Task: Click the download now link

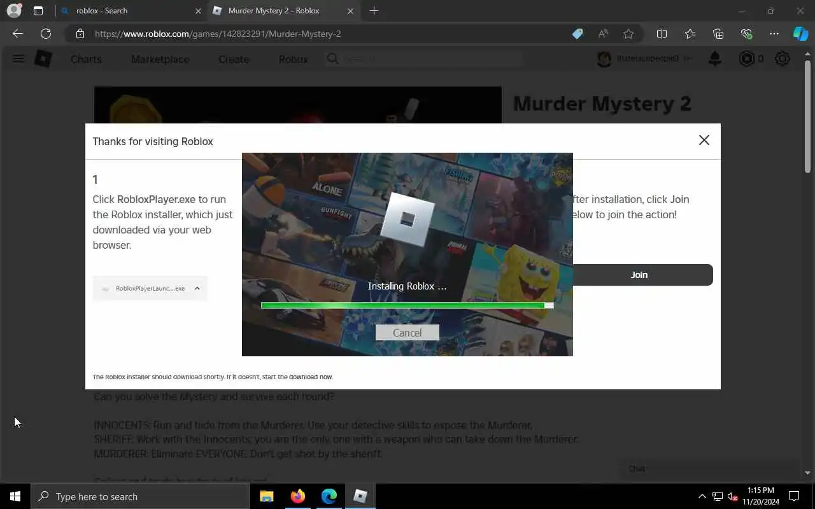Action: pos(311,377)
